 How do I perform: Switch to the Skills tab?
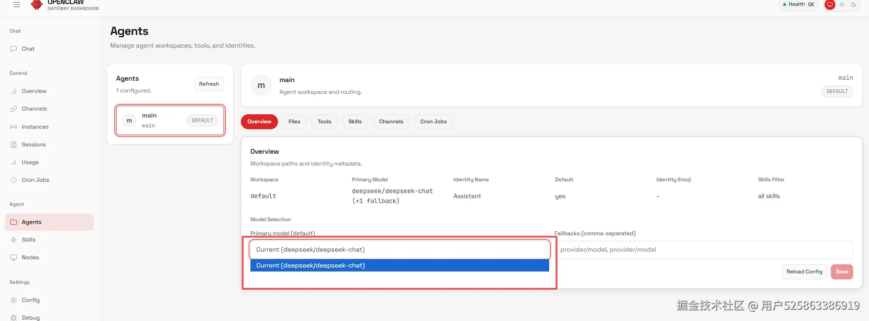(x=355, y=122)
